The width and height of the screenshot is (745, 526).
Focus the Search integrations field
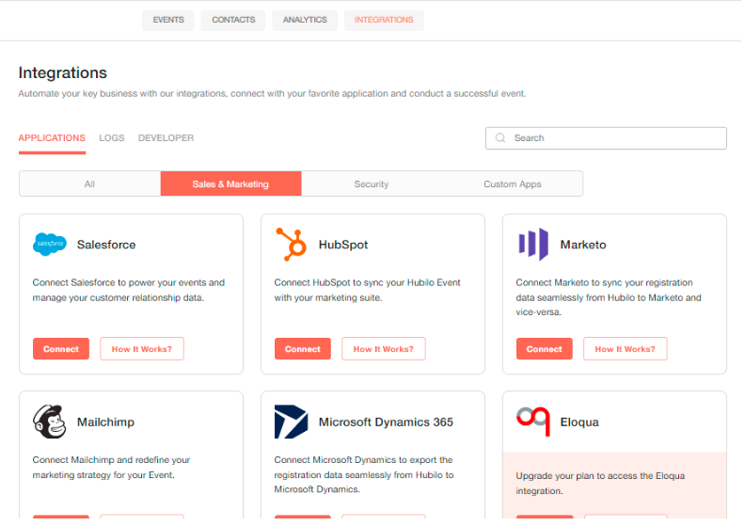click(x=606, y=137)
